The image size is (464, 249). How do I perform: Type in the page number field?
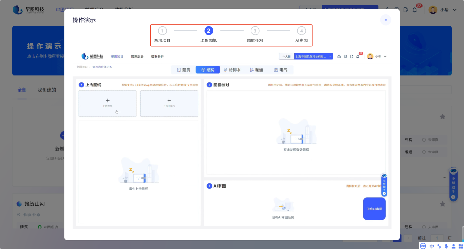(x=436, y=238)
